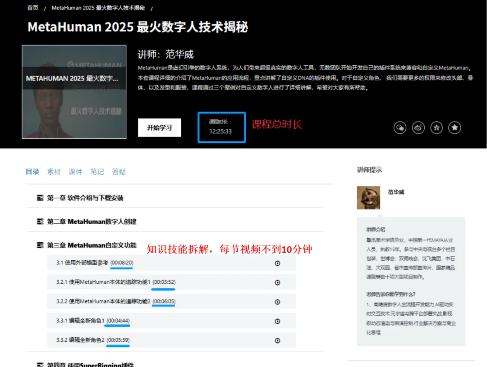Go to the 笔记 tab
The image size is (487, 367).
coord(97,172)
